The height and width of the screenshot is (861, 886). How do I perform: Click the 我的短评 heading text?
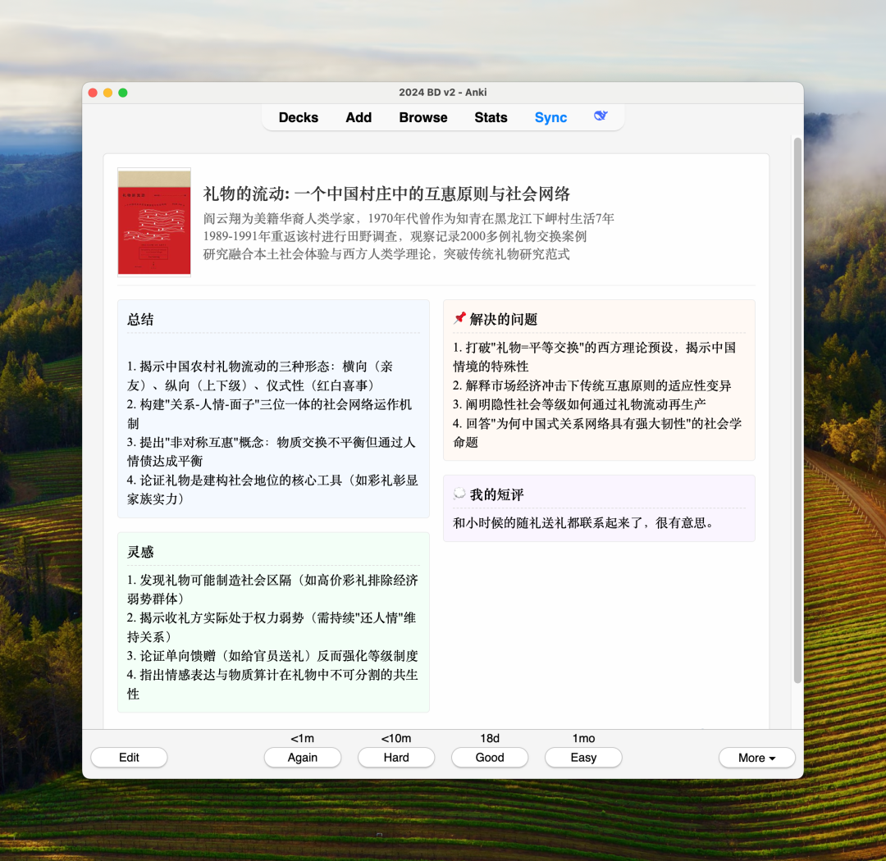[x=496, y=495]
